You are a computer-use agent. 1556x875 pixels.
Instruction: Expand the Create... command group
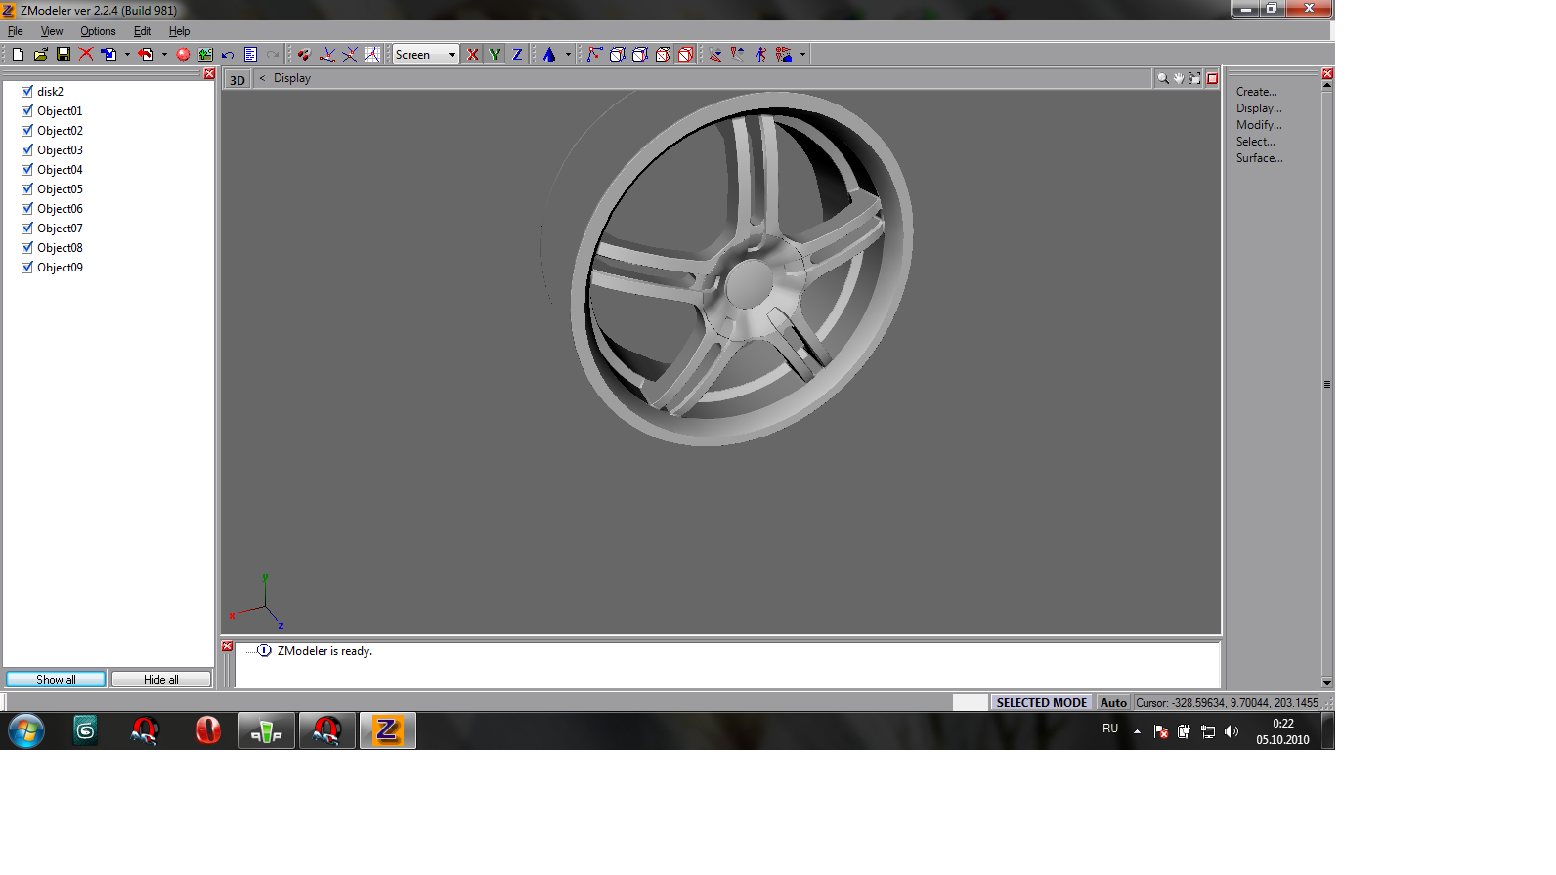[x=1256, y=92]
